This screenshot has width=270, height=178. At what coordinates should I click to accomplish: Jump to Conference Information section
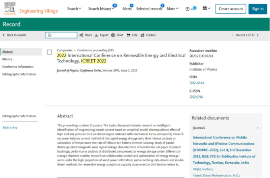click(18, 67)
